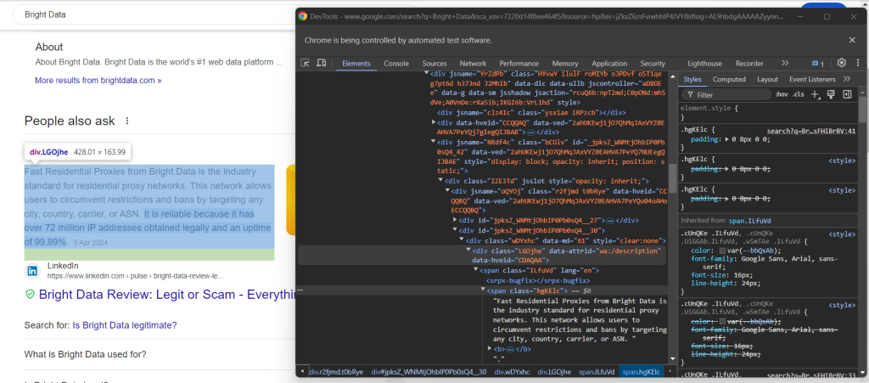The height and width of the screenshot is (383, 869).
Task: Open DevTools settings gear
Action: pyautogui.click(x=841, y=63)
